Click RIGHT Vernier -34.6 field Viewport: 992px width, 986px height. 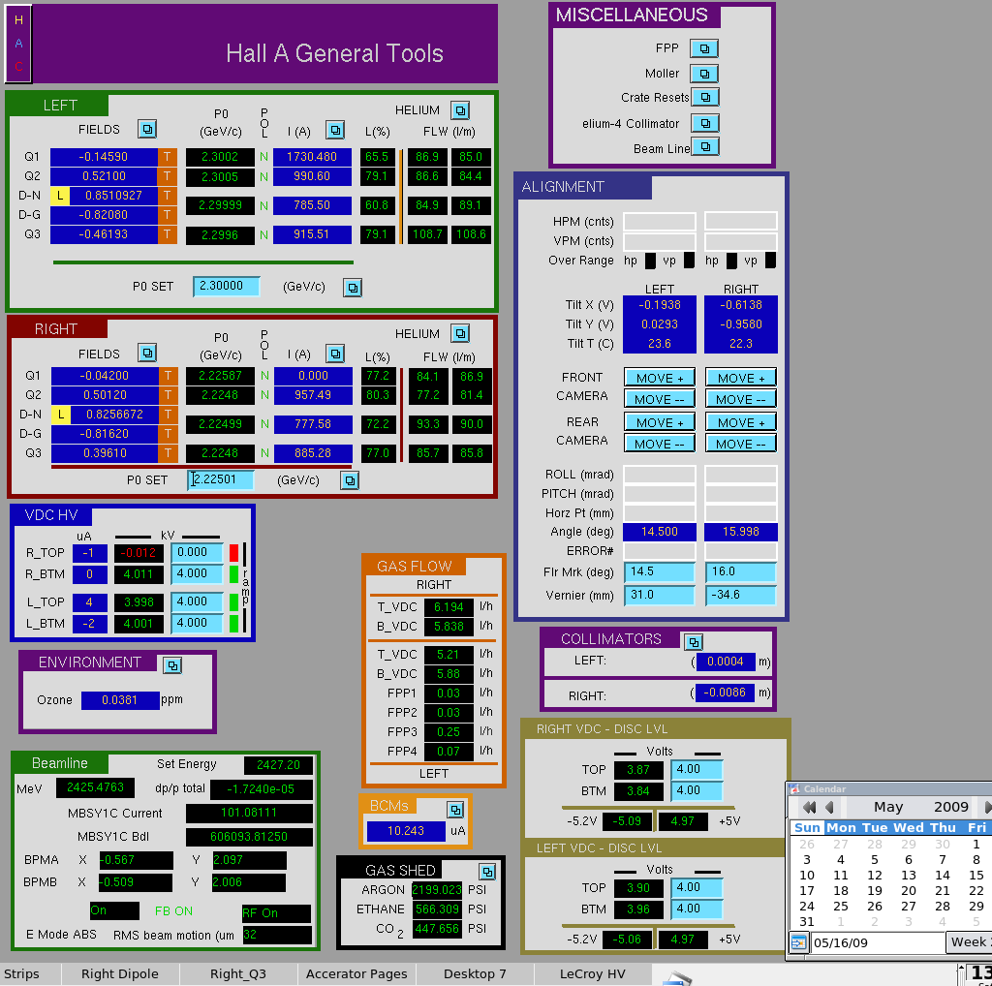tap(741, 595)
